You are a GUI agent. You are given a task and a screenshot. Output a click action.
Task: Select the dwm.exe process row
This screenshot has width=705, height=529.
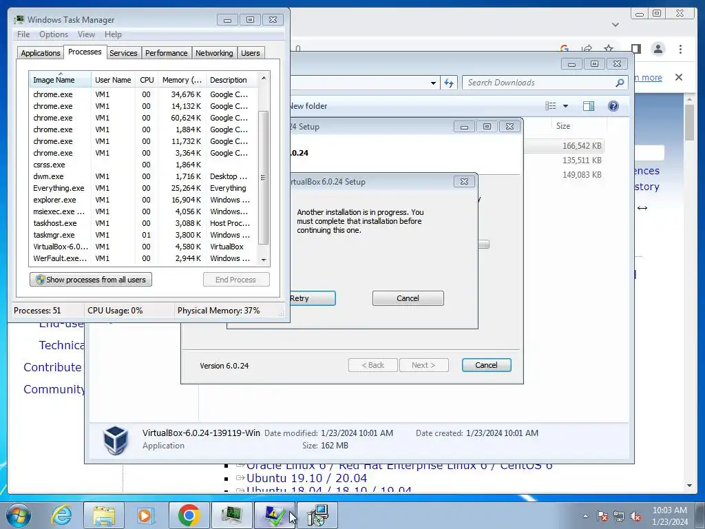143,176
